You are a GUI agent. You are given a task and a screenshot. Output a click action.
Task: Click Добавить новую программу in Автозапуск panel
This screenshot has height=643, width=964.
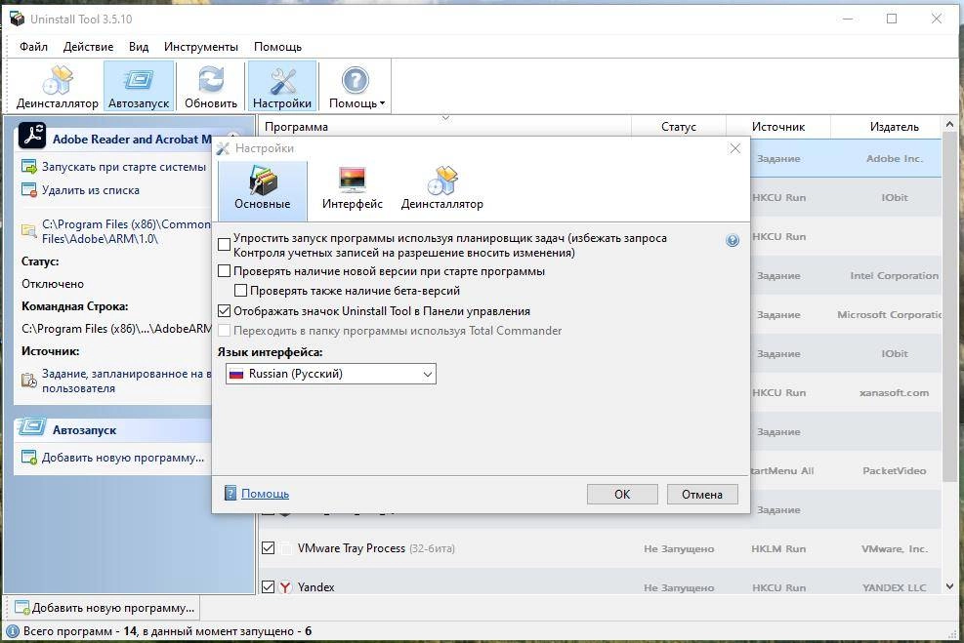click(x=123, y=458)
